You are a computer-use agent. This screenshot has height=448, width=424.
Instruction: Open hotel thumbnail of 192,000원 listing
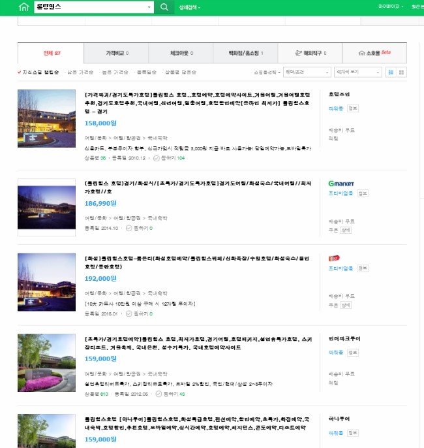click(x=46, y=282)
